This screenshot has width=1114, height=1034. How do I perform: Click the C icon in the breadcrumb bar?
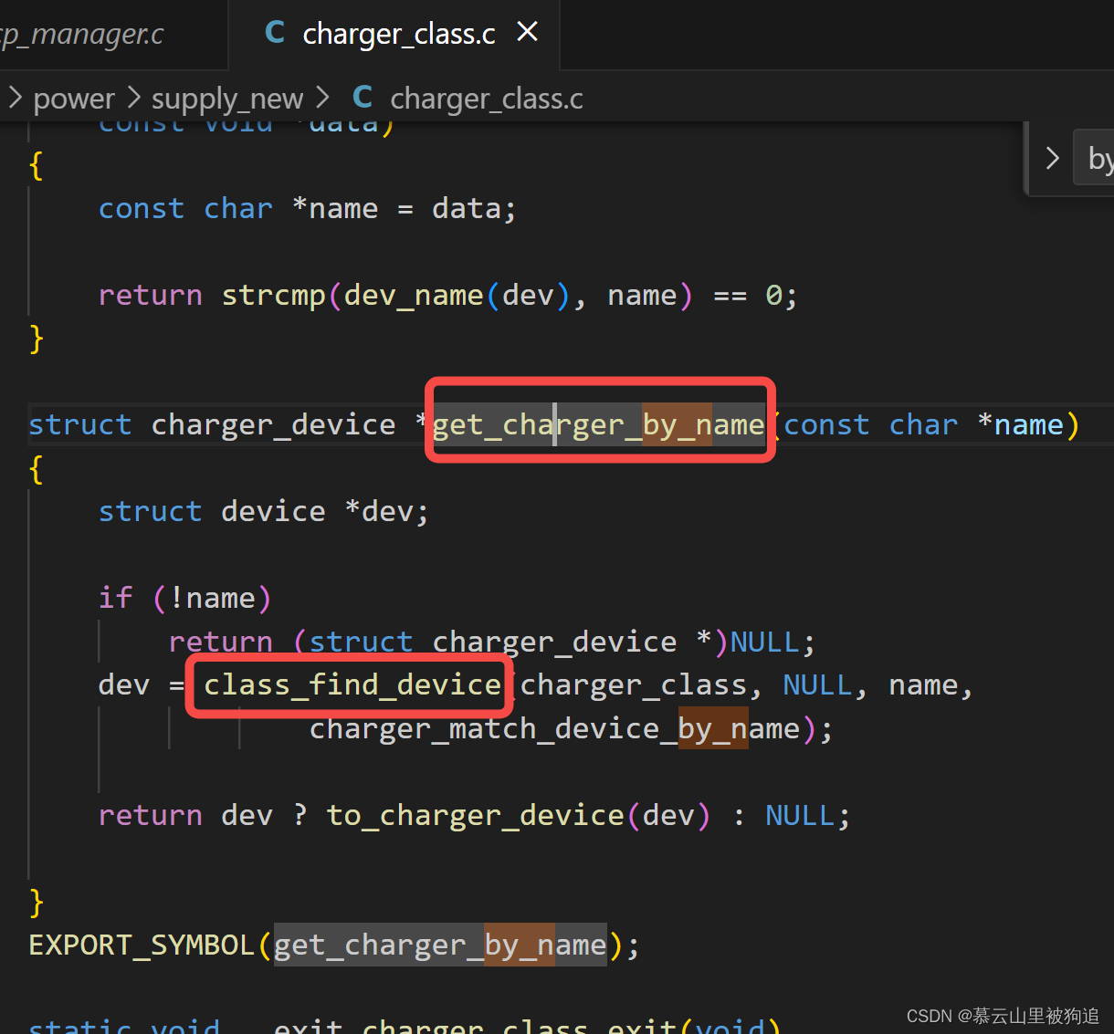(x=362, y=96)
